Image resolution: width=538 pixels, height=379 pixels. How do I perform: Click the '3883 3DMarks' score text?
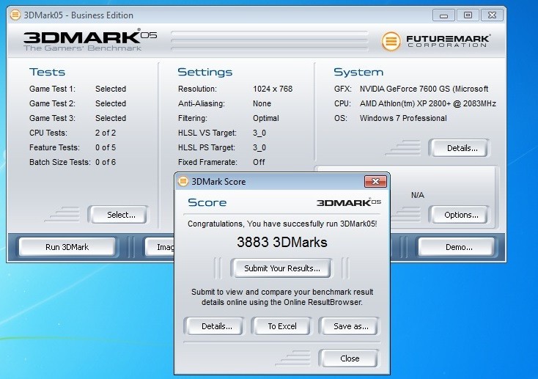click(x=281, y=243)
